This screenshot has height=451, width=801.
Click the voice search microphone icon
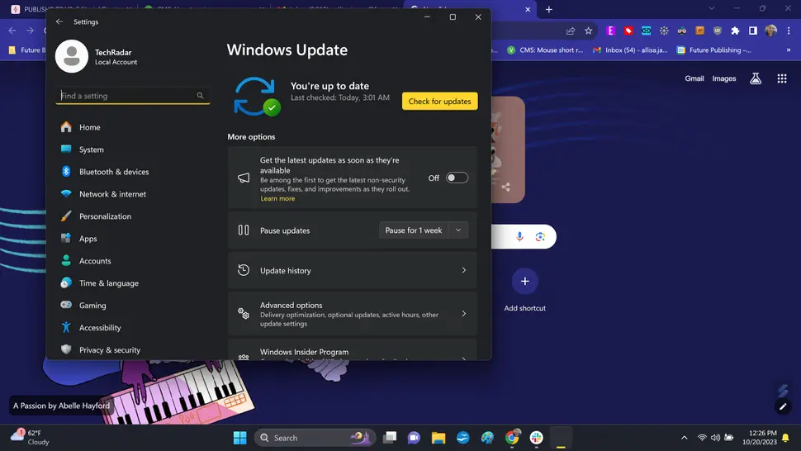click(519, 236)
